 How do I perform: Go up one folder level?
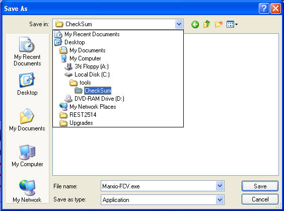click(206, 24)
